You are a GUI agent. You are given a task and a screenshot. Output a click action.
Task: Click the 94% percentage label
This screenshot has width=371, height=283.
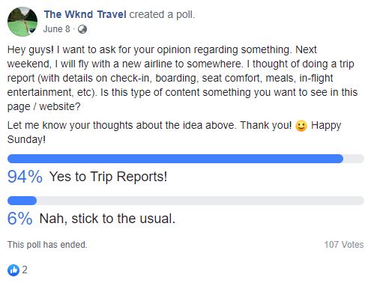(25, 177)
